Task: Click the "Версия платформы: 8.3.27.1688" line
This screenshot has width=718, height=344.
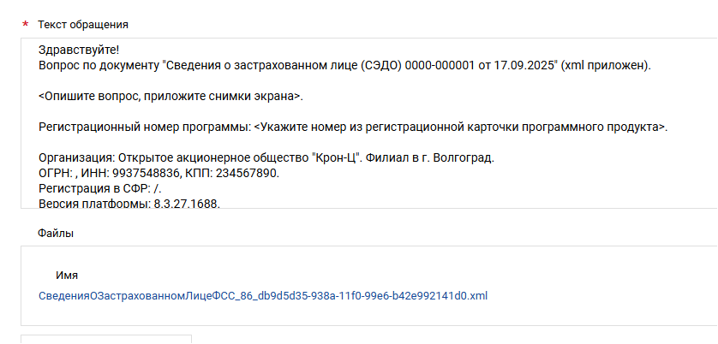Action: tap(129, 204)
